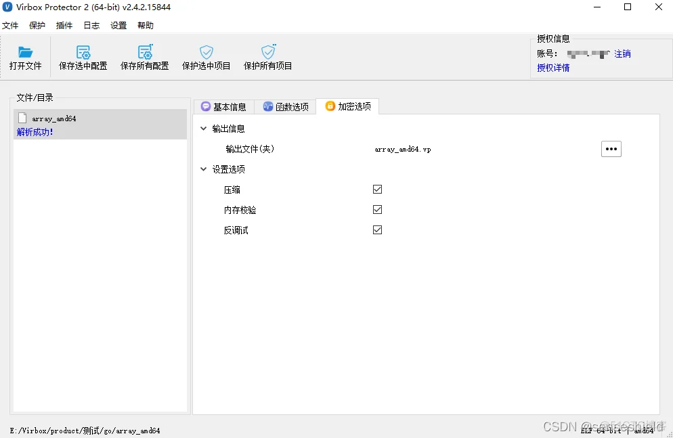Viewport: 673px width, 438px height.
Task: Maximize the Virbox Protector window
Action: (x=628, y=7)
